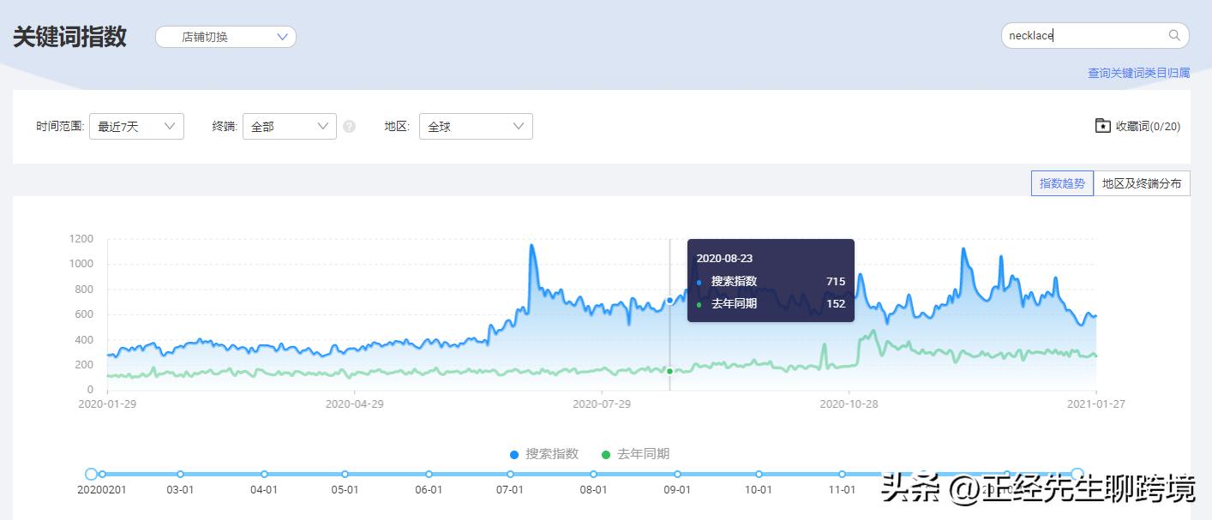Switch to the 地区及终端分布 tab

tap(1141, 183)
